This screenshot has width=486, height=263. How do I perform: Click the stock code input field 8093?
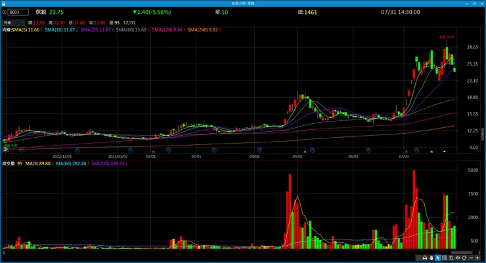pos(18,12)
